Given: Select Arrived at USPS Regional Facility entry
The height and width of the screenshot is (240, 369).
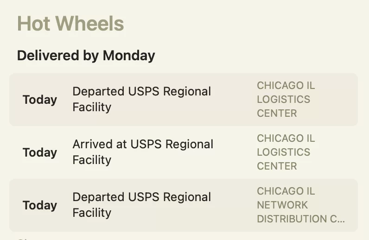Looking at the screenshot, I should point(184,152).
